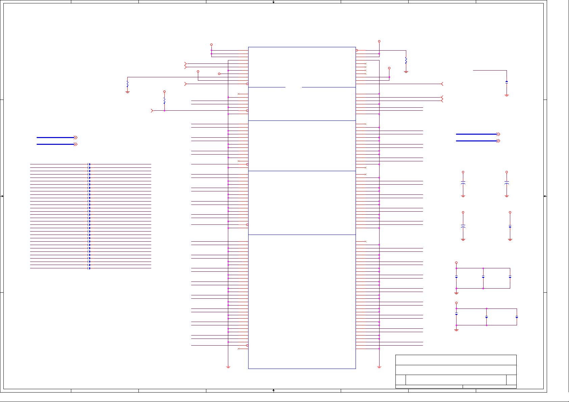Click the ground symbol under the leftmost resistor
569x402 pixels.
point(127,92)
